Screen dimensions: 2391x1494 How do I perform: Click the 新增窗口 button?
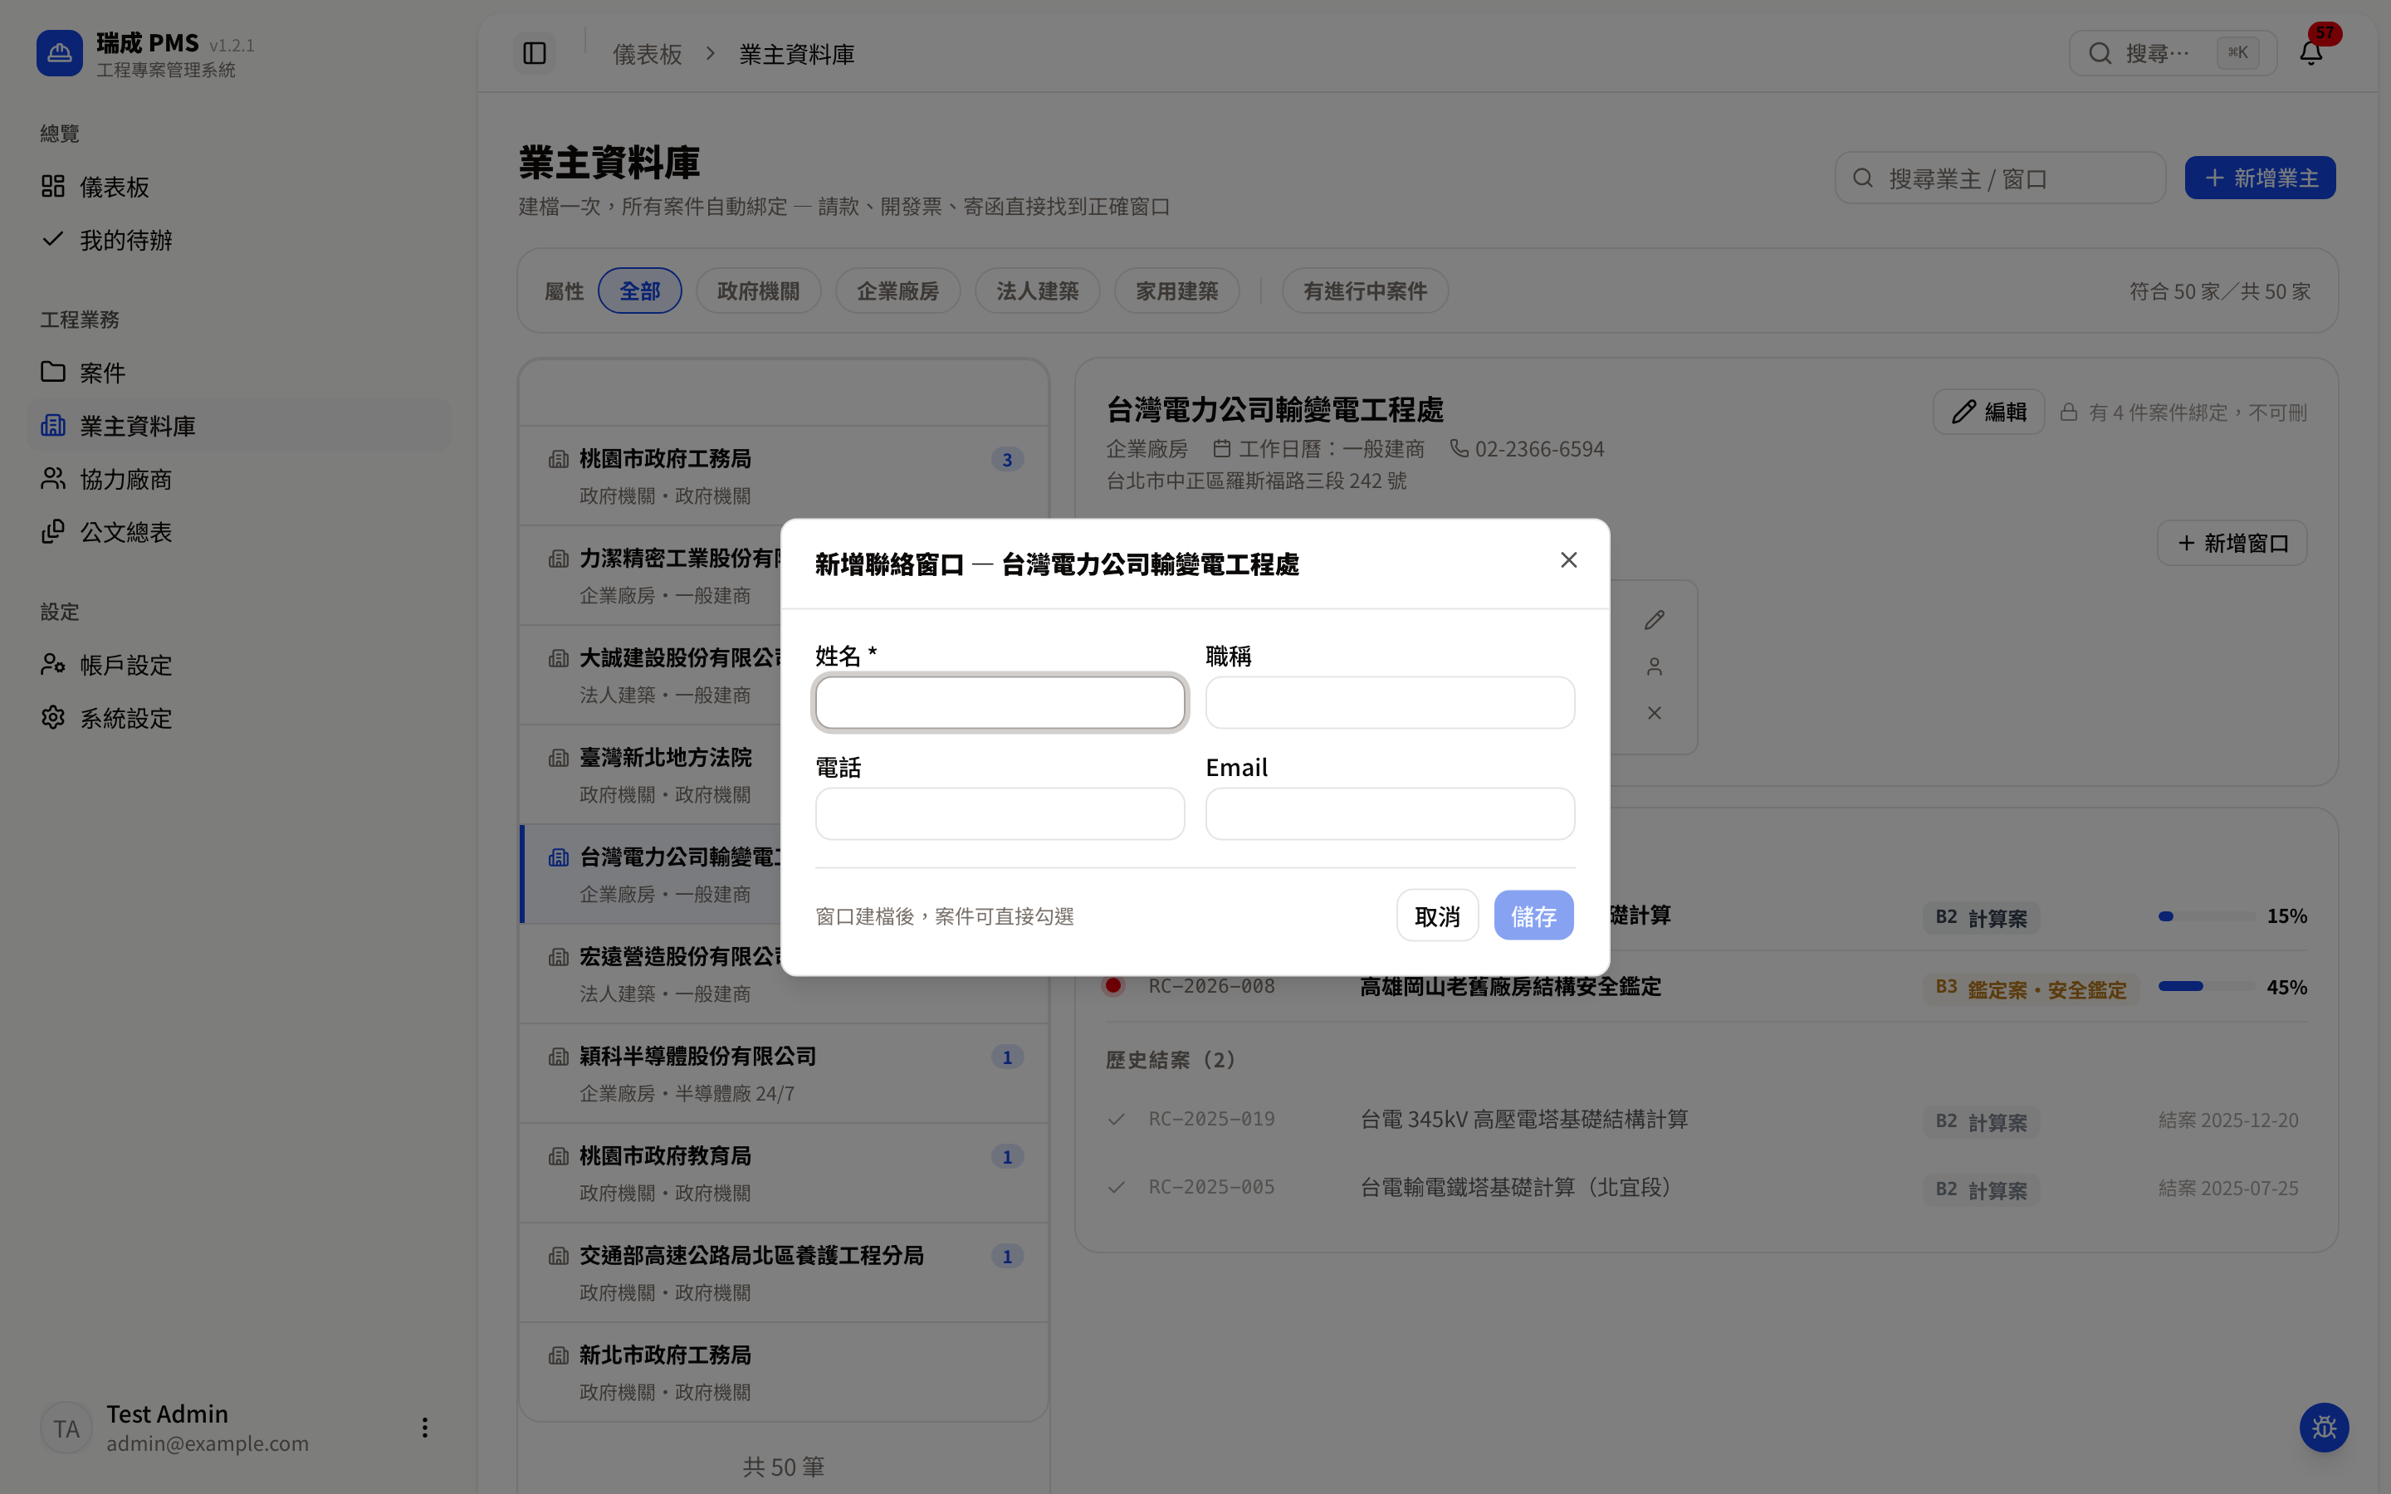click(2231, 543)
